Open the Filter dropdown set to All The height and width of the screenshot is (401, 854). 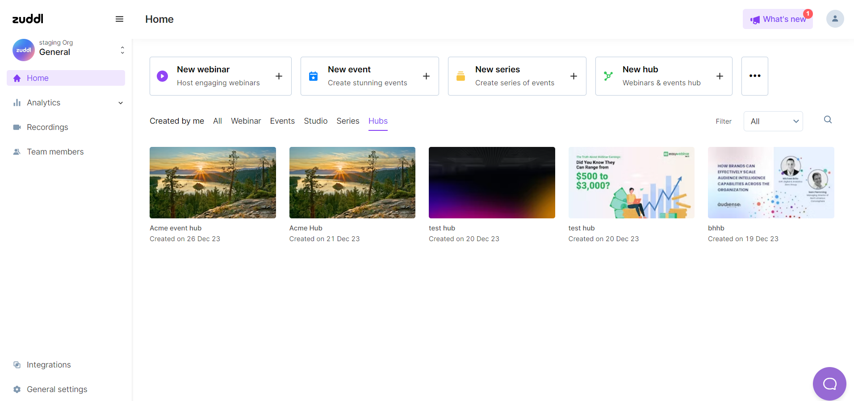pos(773,121)
